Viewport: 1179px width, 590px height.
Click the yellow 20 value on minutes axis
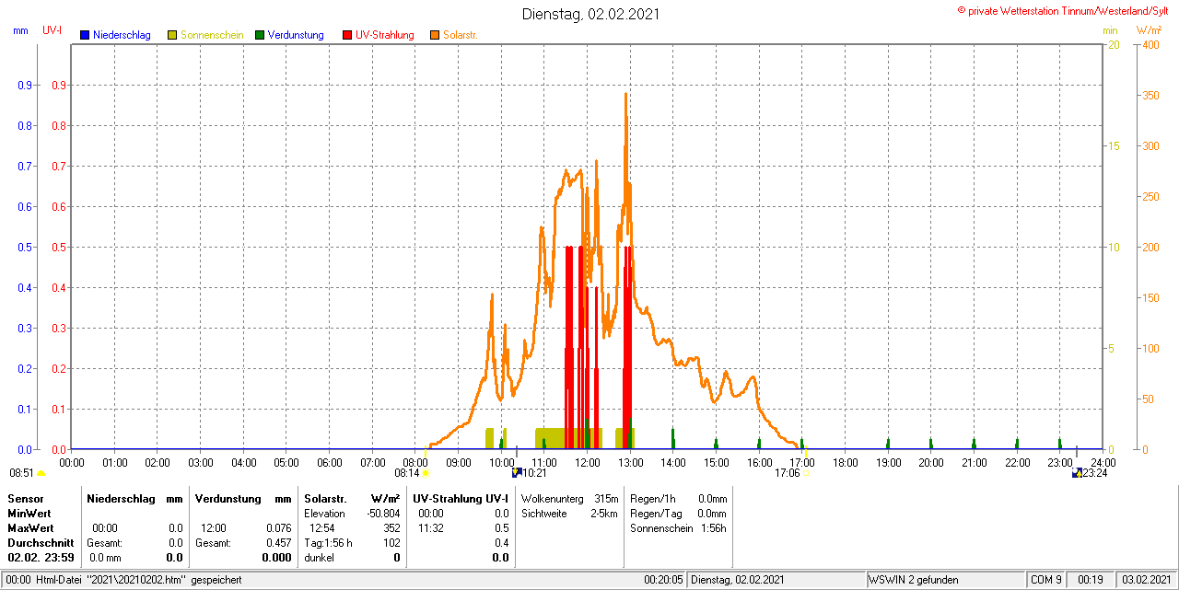click(x=1113, y=44)
